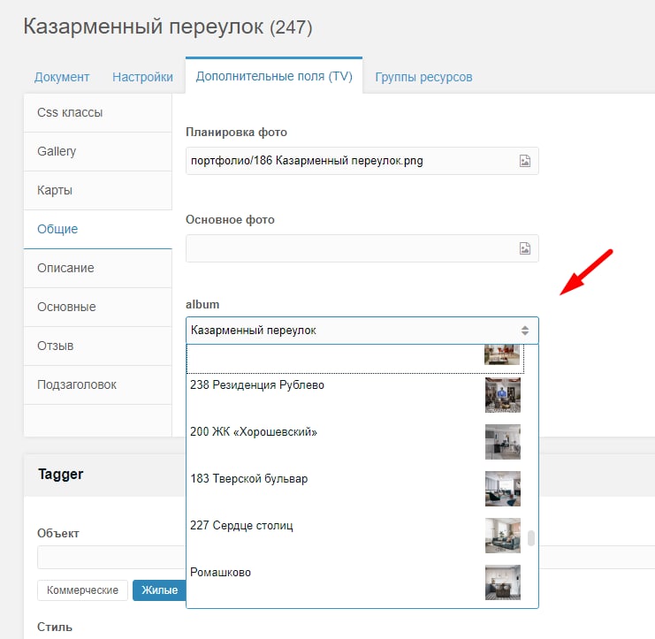Toggle the Жилые tag button
This screenshot has height=639, width=655.
160,590
